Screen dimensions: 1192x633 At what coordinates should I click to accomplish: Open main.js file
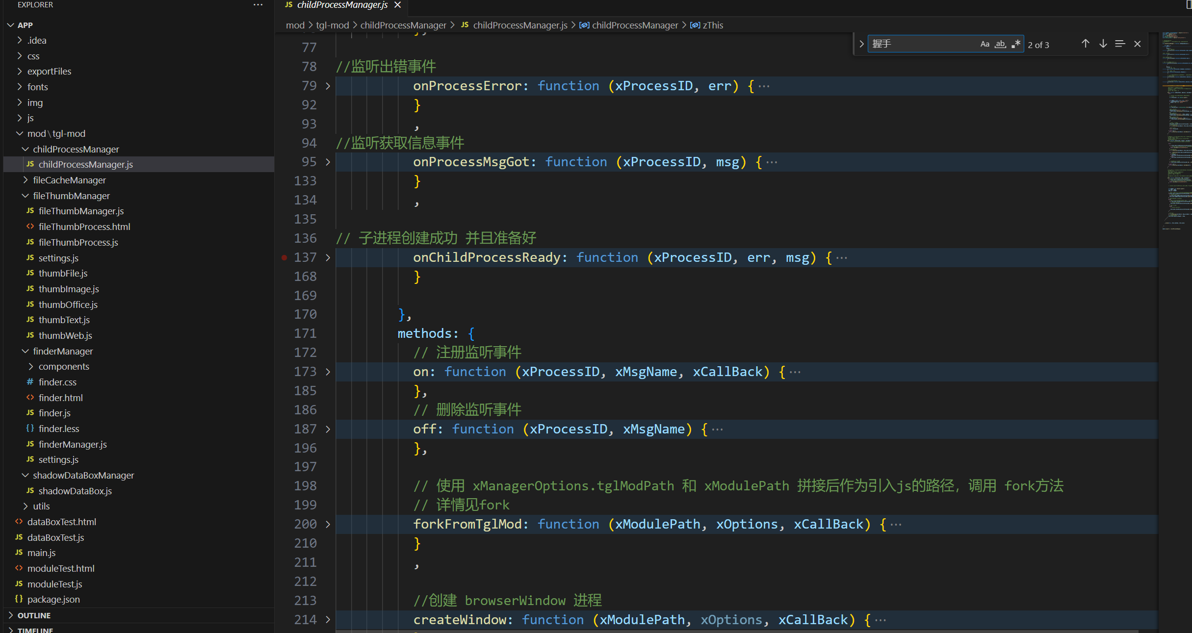(x=41, y=553)
